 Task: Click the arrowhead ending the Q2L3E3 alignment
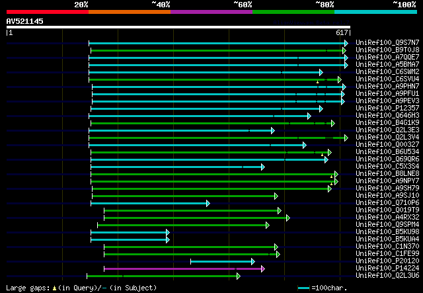(x=273, y=131)
